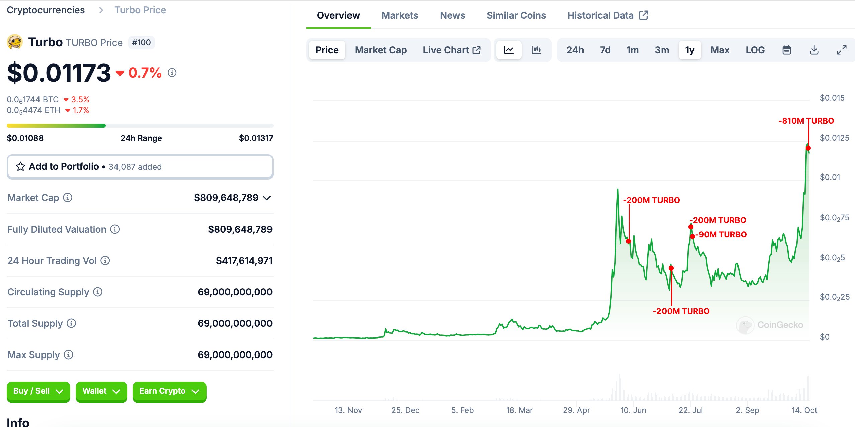Go to Similar Coins tab
Viewport: 855px width, 427px height.
516,15
